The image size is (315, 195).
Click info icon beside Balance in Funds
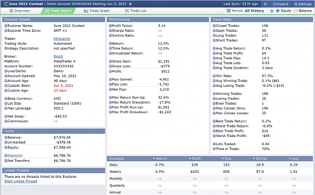point(6,137)
